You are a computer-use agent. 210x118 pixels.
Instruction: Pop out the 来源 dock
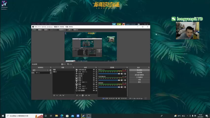[96, 67]
